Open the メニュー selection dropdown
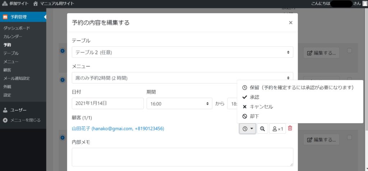 [x=182, y=78]
